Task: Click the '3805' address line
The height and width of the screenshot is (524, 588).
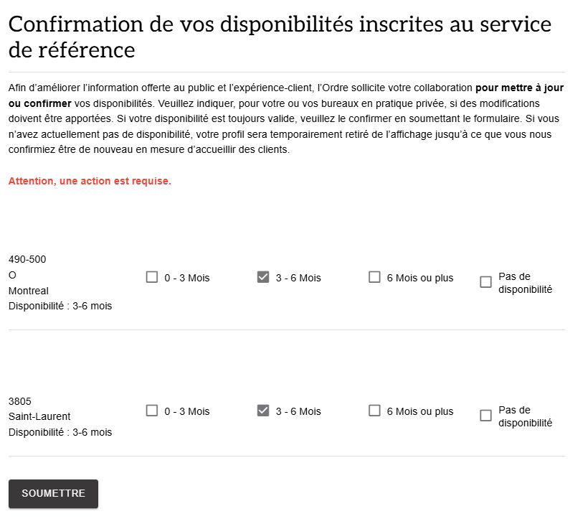Action: click(x=20, y=401)
